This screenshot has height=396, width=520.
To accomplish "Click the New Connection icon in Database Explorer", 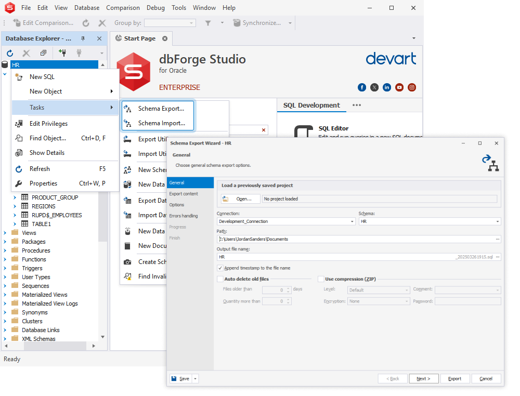I will pyautogui.click(x=62, y=53).
